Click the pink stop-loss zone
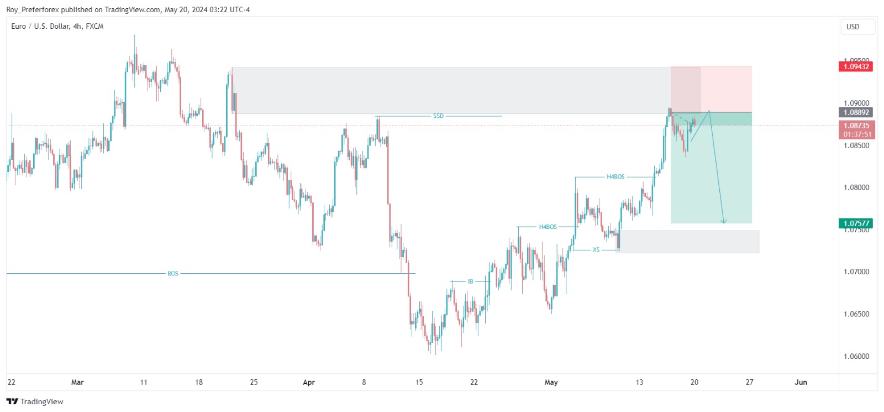The image size is (884, 412). (727, 88)
